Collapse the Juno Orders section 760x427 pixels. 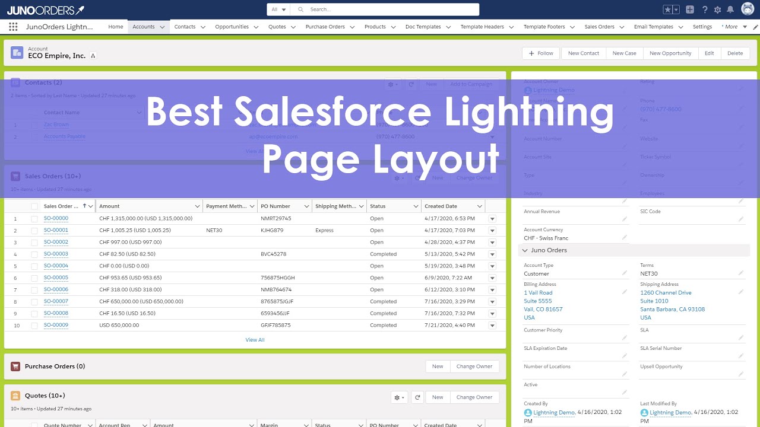(x=525, y=250)
